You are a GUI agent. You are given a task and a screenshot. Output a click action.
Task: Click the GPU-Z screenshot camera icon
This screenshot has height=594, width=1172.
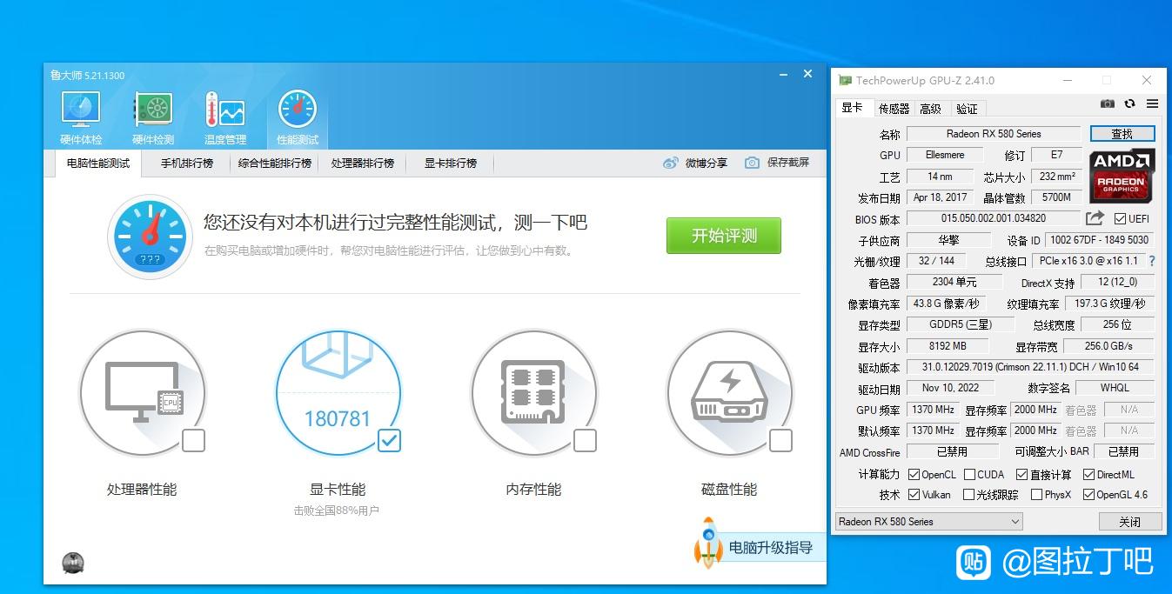(x=1107, y=103)
